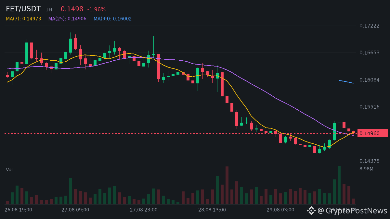Viewport: 390px width, 219px height.
Task: Click the 27.08 09:00 time label
Action: tap(75, 210)
